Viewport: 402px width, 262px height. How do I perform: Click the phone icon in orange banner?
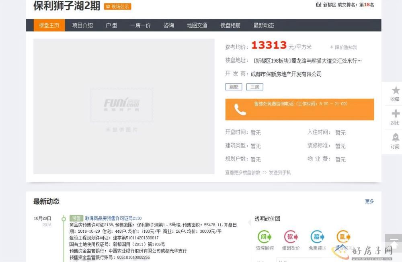(x=240, y=110)
